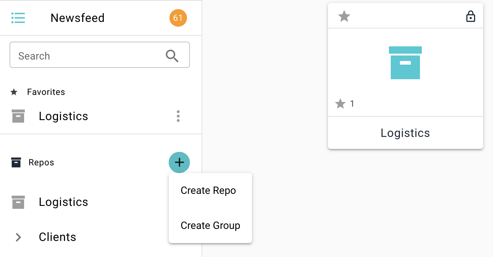493x257 pixels.
Task: Click the archive icon of Logistics in Favorites
Action: [18, 116]
